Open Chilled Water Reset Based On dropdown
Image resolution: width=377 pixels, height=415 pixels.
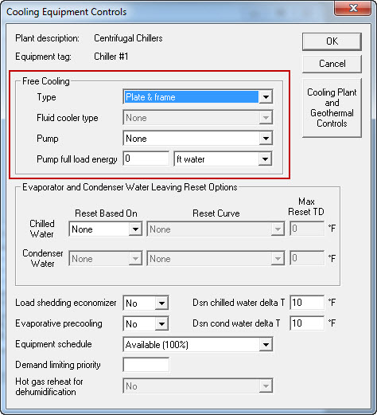106,229
